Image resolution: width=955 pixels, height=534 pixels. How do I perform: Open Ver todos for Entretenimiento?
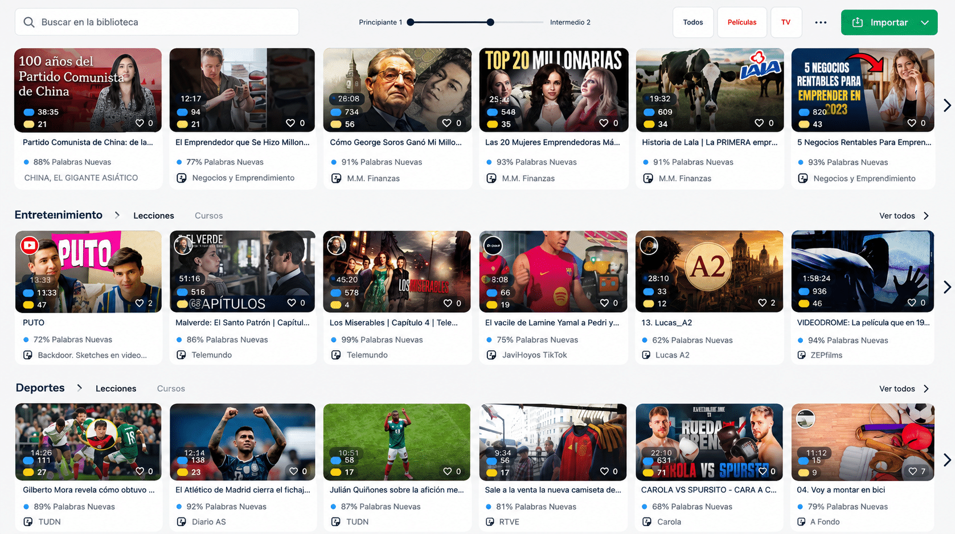[904, 216]
